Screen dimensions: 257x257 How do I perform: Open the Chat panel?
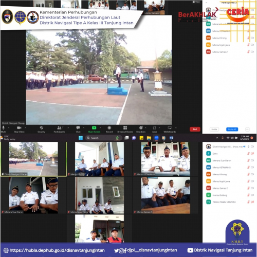point(78,128)
